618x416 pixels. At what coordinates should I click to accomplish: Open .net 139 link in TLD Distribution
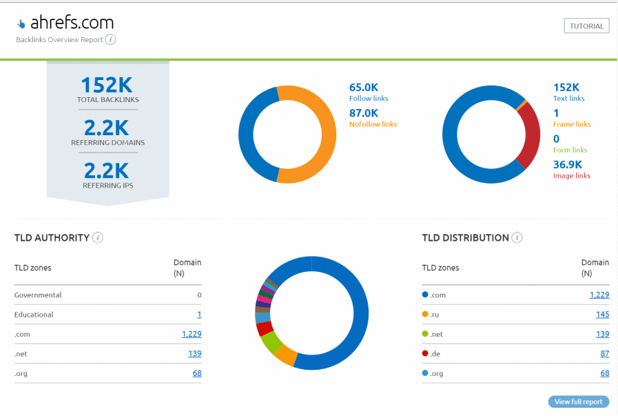coord(603,335)
